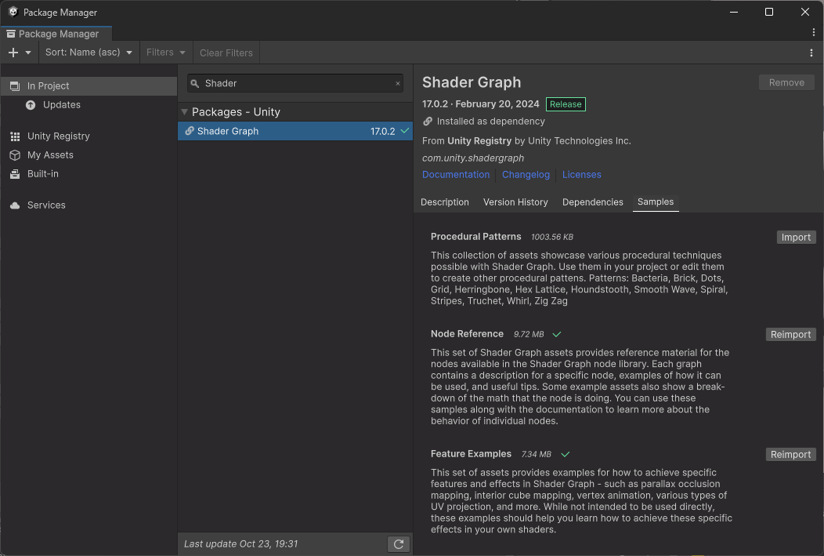This screenshot has height=556, width=824.
Task: Reimport Node Reference sample
Action: tap(790, 335)
